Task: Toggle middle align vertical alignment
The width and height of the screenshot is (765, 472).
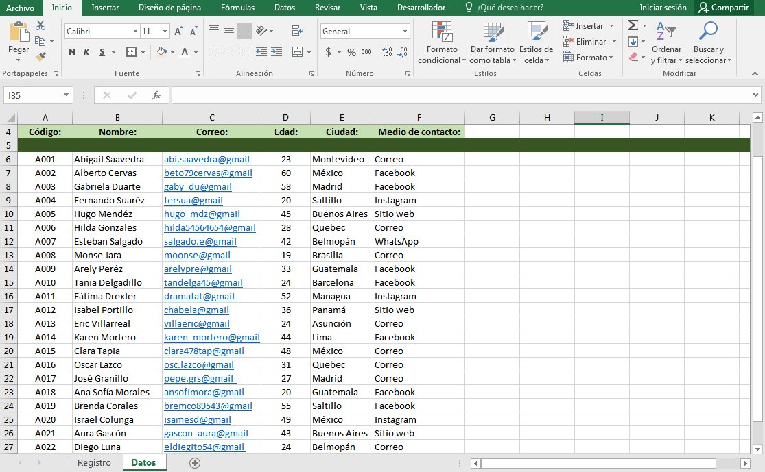Action: point(229,31)
